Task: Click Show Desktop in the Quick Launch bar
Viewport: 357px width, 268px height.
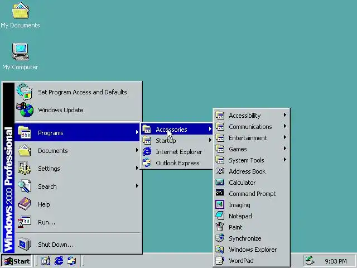Action: point(46,261)
